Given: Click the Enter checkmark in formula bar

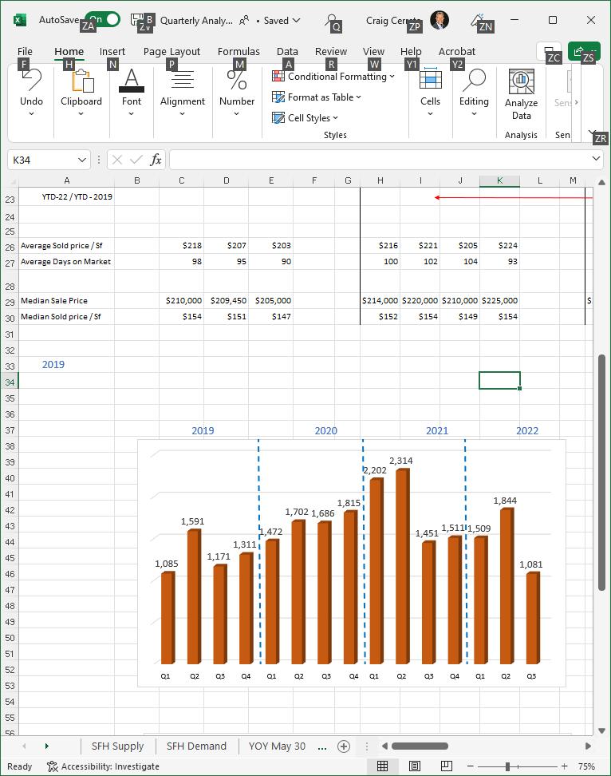Looking at the screenshot, I should [136, 160].
